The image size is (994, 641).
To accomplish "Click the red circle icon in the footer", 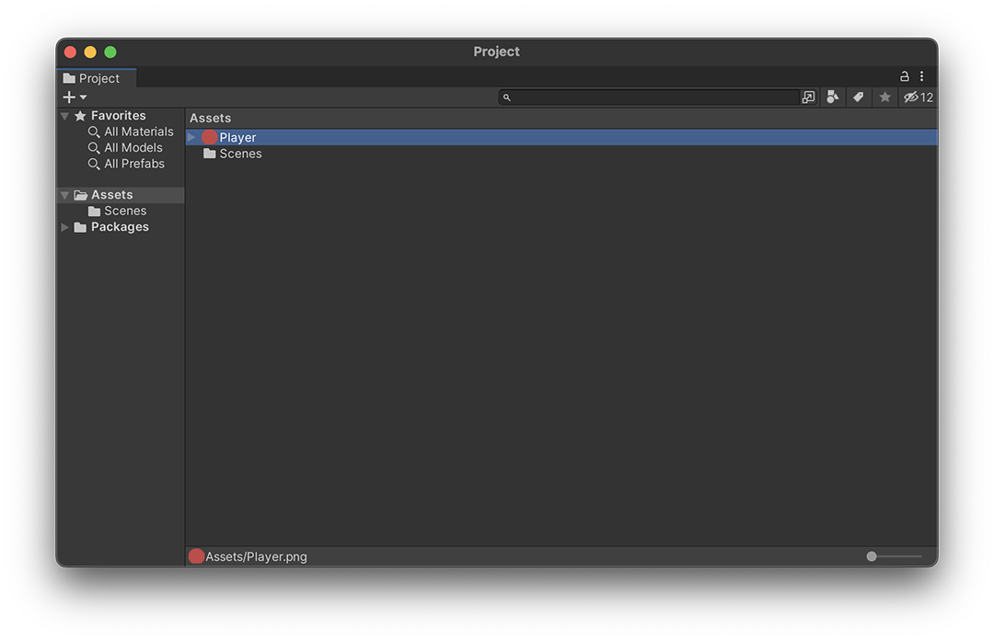I will click(197, 556).
